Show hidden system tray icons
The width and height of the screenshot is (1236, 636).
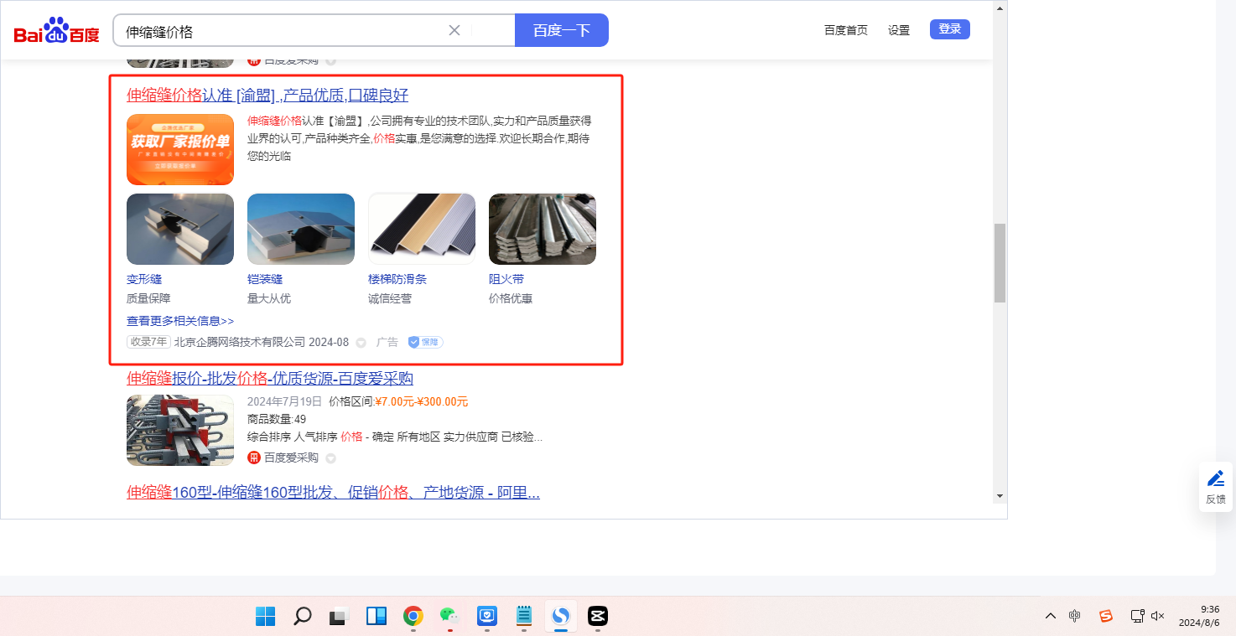[x=1050, y=616]
